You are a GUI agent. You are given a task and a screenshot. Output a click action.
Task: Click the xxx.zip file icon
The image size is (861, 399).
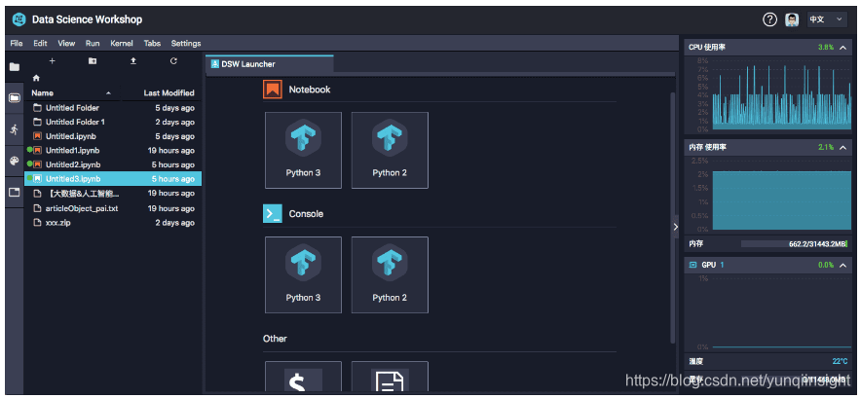37,223
